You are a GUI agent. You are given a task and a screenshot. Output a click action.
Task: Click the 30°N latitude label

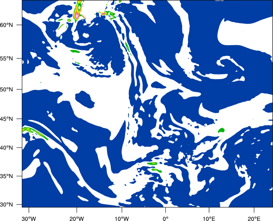point(6,205)
